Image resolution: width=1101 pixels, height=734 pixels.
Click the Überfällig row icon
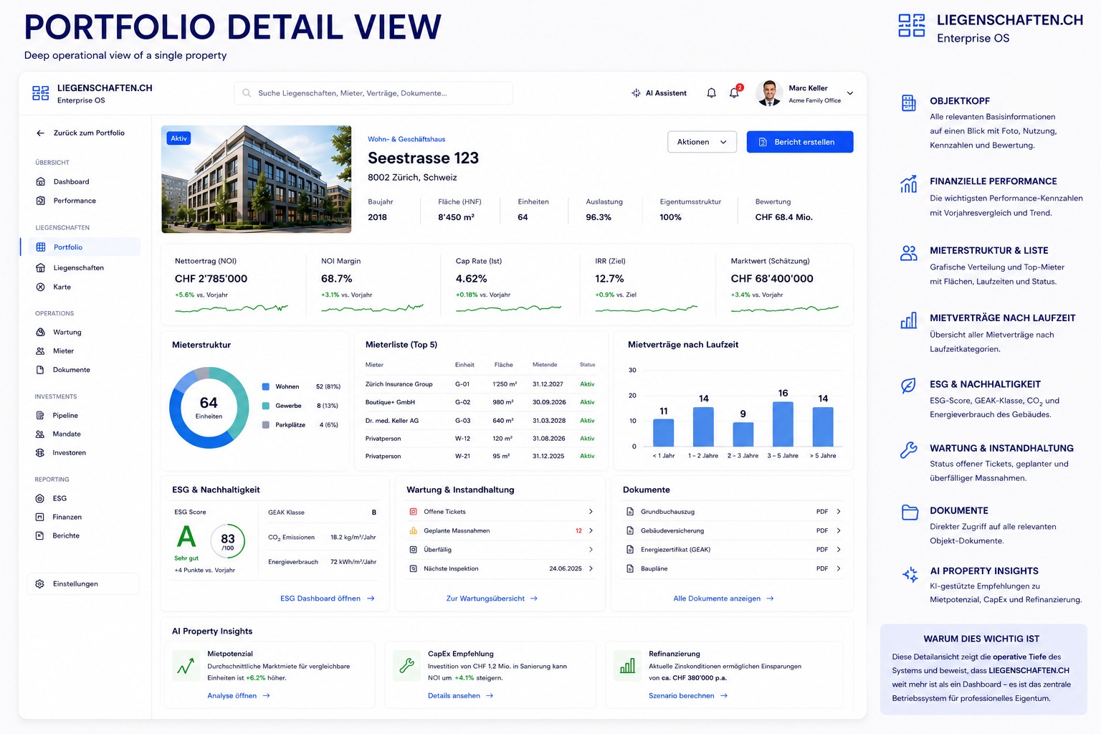tap(413, 550)
